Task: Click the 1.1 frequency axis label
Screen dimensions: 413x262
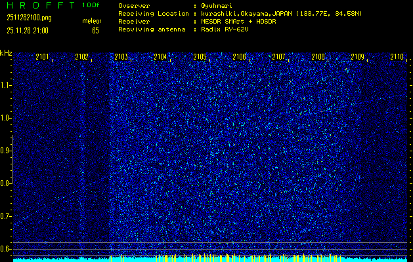Action: [x=5, y=85]
